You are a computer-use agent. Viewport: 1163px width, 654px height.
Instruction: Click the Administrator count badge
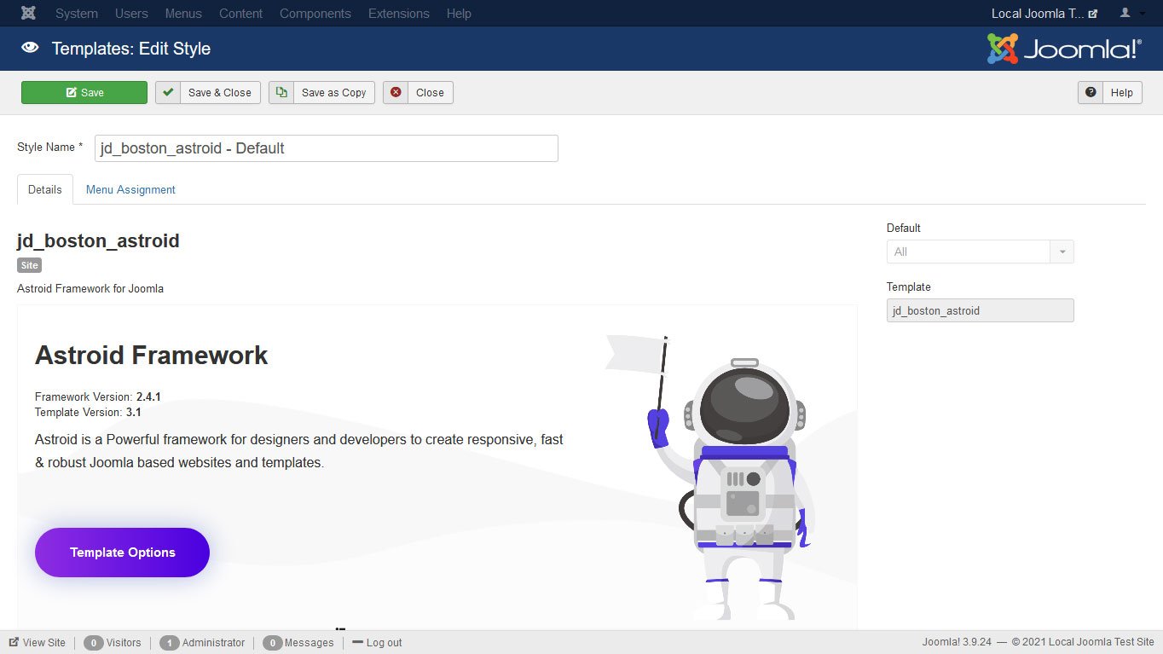pyautogui.click(x=169, y=643)
